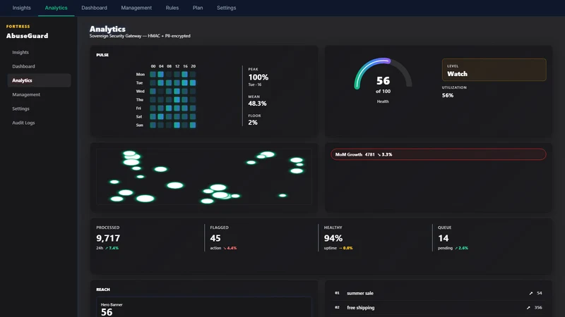Click the Flagged count 45

215,238
